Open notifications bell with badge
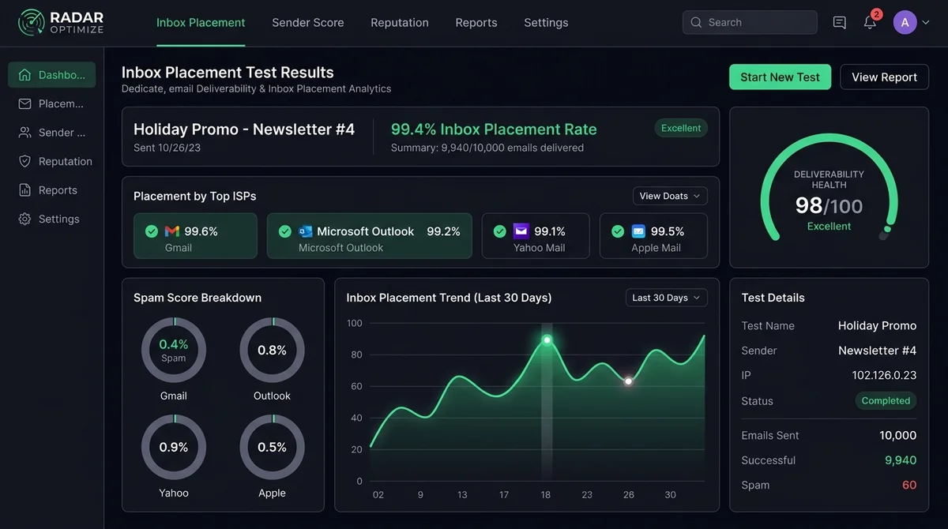Screen dimensions: 948x529 click(x=871, y=21)
